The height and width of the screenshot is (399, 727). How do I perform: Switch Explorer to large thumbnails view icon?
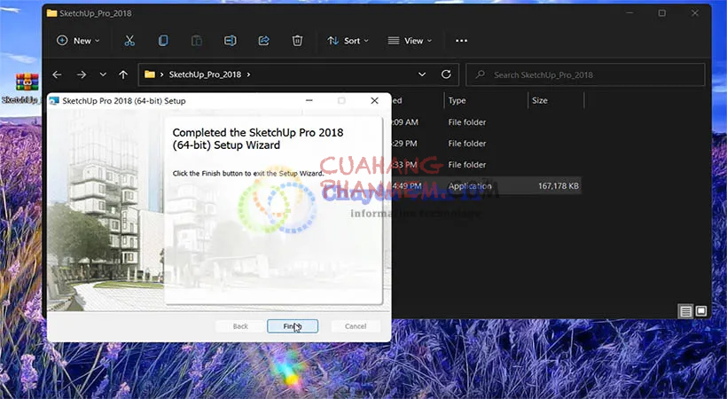(x=701, y=311)
